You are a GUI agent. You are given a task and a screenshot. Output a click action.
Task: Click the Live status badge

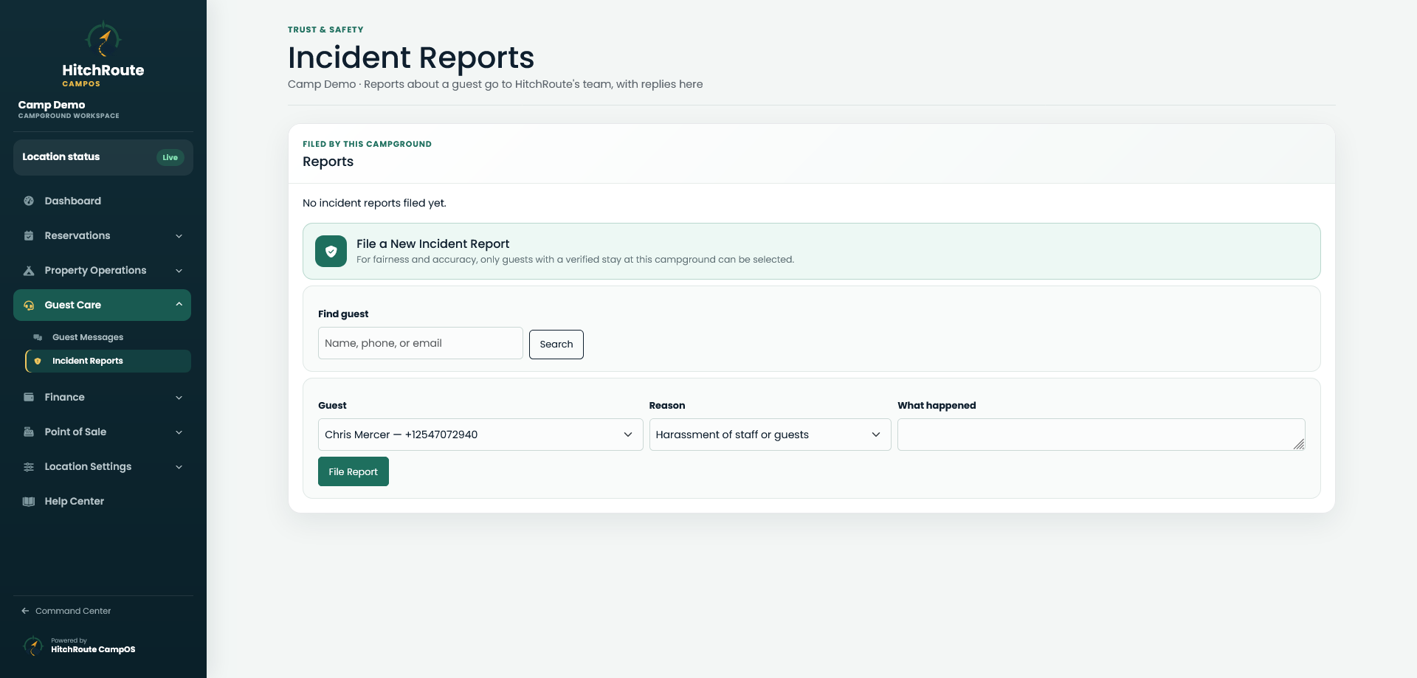[170, 157]
